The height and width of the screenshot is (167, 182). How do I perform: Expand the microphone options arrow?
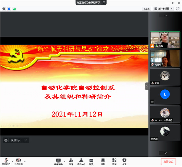pos(12,162)
